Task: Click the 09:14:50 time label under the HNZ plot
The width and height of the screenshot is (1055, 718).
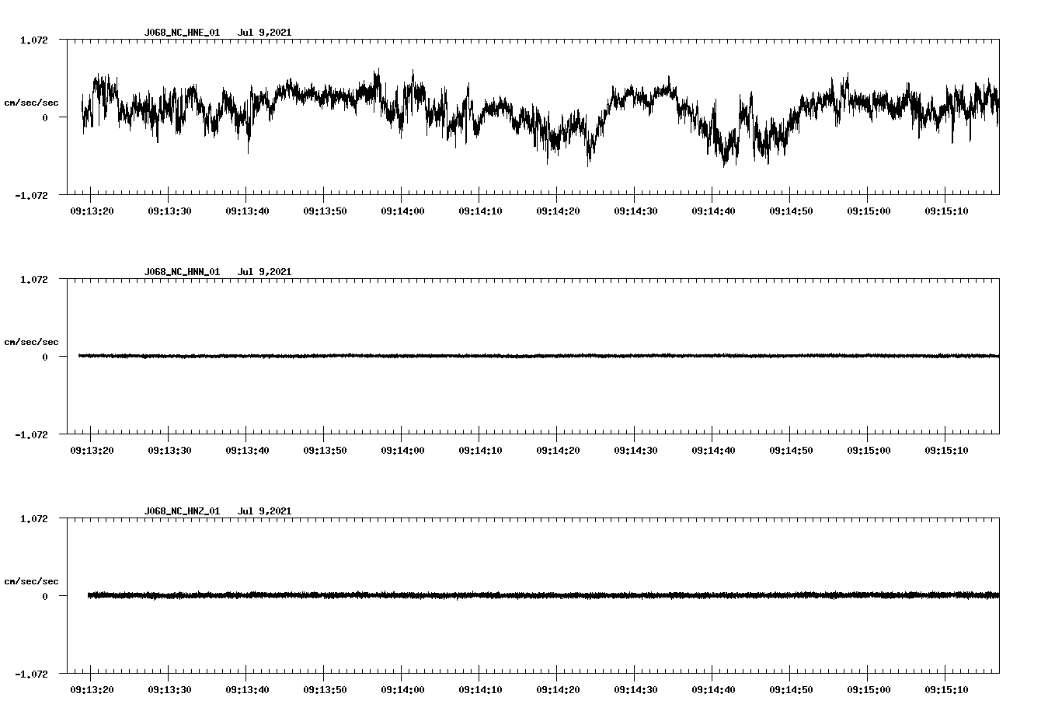Action: (x=791, y=689)
